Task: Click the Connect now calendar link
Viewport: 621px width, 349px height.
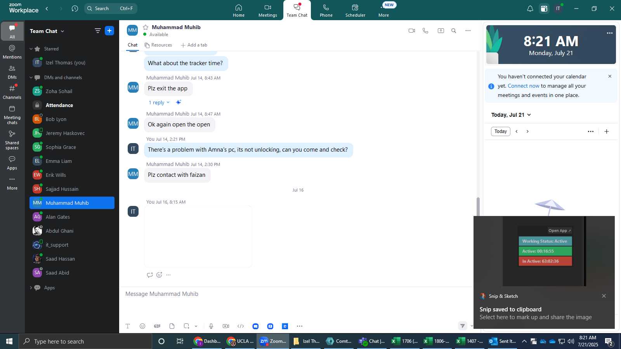Action: [524, 86]
